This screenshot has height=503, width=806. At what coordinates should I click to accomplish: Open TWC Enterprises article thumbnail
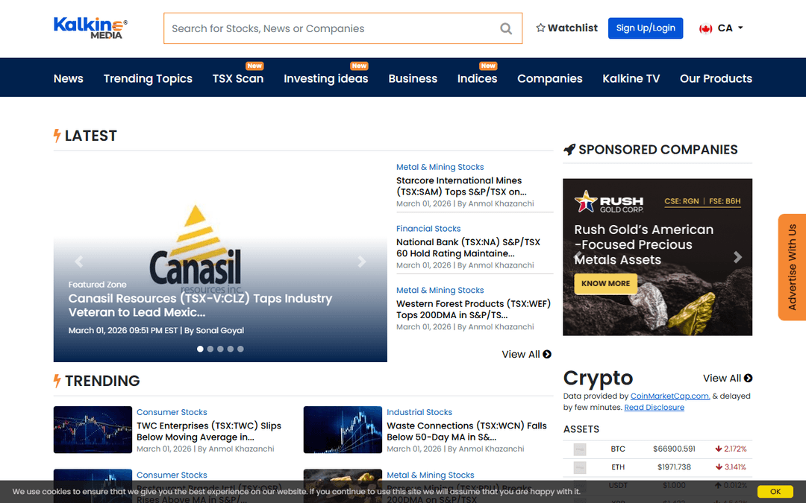click(x=93, y=430)
